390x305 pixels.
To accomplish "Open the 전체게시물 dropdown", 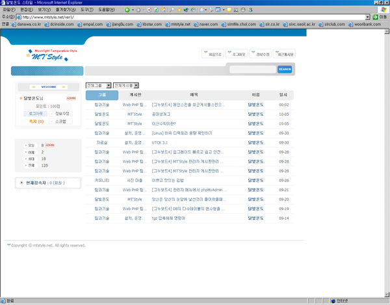I will pos(126,85).
